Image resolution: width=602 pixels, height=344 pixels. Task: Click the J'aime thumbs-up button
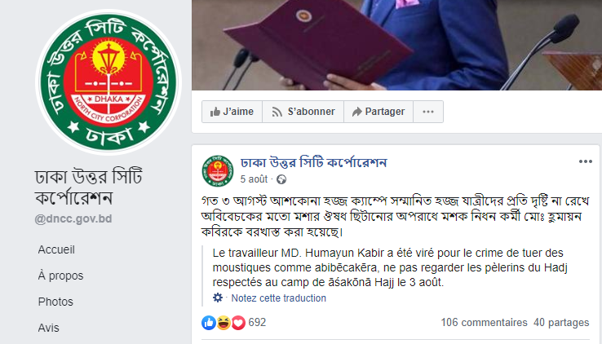click(232, 112)
